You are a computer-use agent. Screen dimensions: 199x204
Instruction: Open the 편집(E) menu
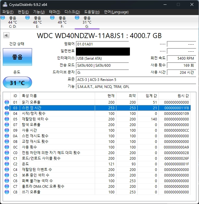tap(23, 12)
